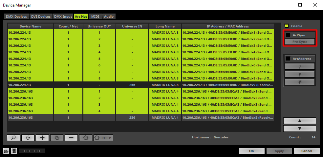
Task: Move selection down with the down arrow
Action: click(300, 129)
